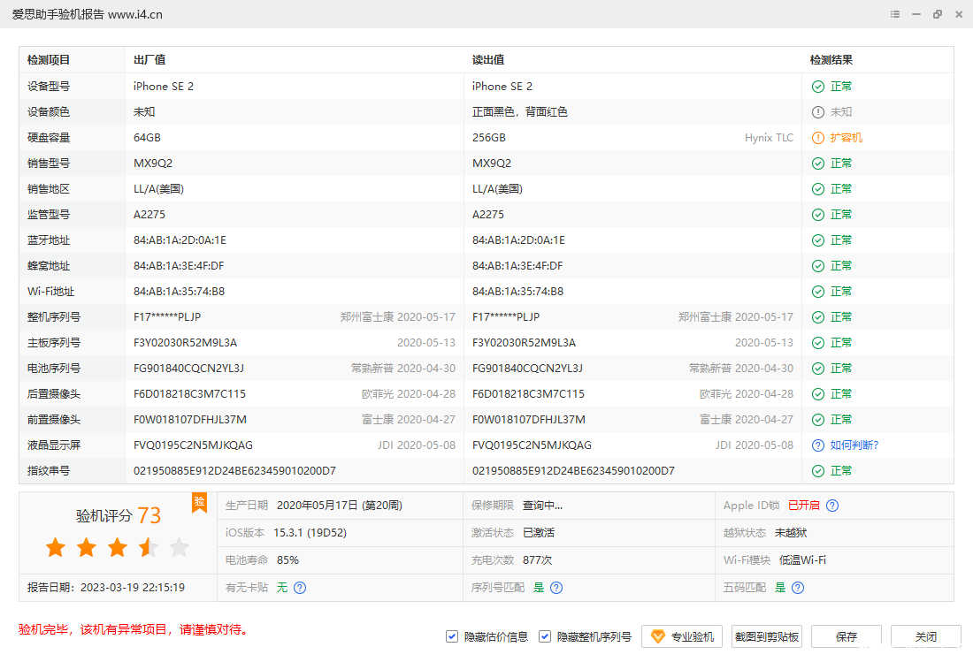Click F3Y02030R52M9L3A in 读出值 column
This screenshot has width=973, height=662.
pos(524,343)
